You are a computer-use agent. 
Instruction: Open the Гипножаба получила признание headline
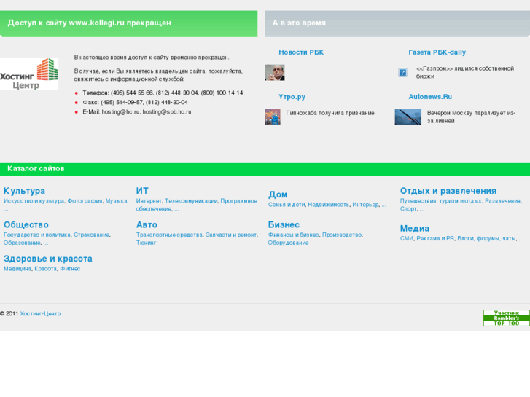coord(330,113)
